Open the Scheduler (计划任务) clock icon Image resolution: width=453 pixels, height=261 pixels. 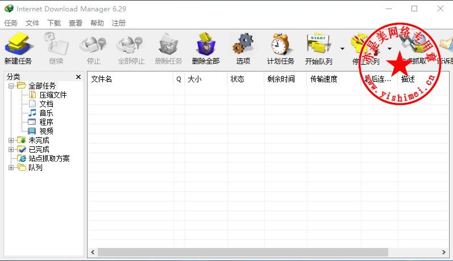[x=280, y=44]
